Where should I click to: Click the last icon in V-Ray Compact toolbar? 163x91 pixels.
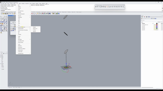[x=123, y=7]
